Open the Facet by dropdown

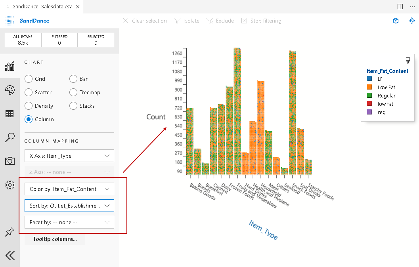tap(69, 222)
